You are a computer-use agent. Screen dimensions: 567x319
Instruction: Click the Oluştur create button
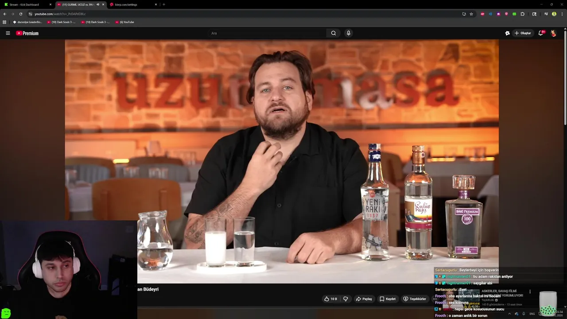tap(523, 33)
